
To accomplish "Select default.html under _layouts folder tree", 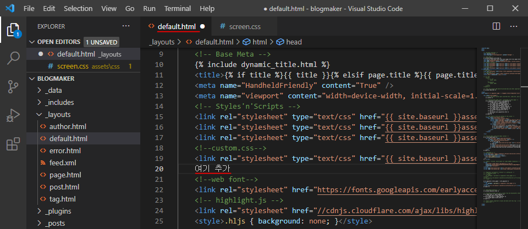I will click(x=68, y=138).
